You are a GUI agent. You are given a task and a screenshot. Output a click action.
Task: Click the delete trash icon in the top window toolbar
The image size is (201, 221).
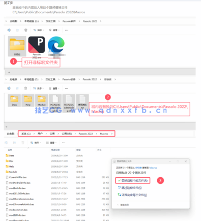tap(26, 30)
